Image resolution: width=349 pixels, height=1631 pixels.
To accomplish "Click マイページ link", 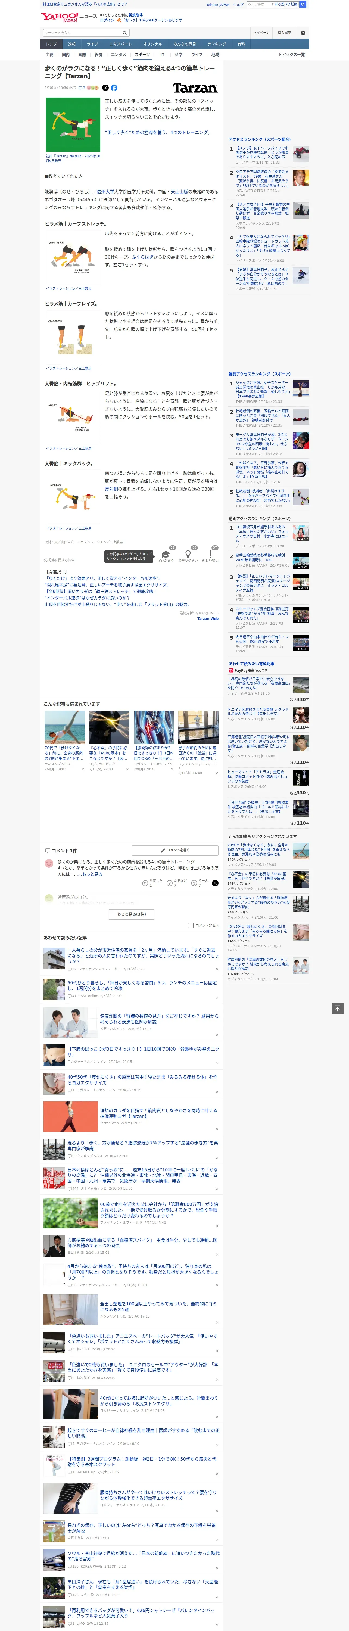I will (x=261, y=32).
